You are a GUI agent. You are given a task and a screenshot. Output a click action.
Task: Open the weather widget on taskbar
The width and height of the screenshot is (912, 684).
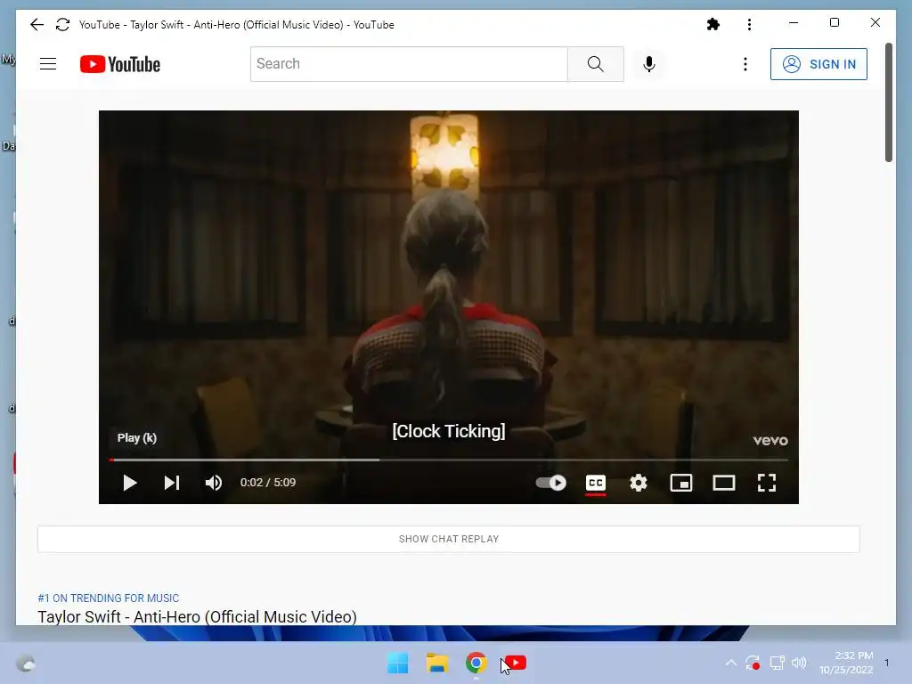26,663
